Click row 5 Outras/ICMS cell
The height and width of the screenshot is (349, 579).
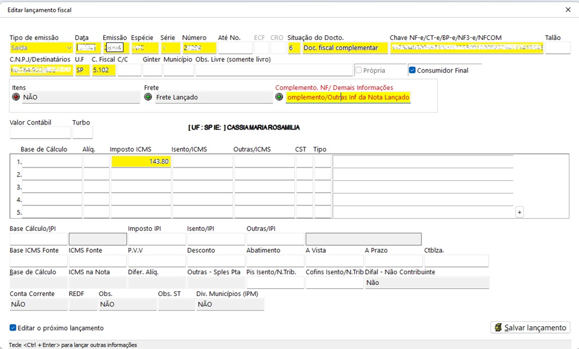tap(265, 212)
